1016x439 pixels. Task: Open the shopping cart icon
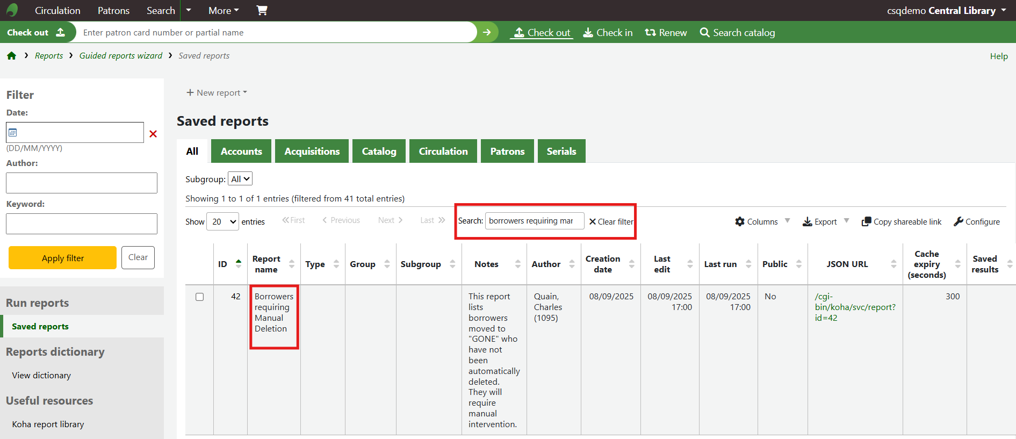coord(262,10)
